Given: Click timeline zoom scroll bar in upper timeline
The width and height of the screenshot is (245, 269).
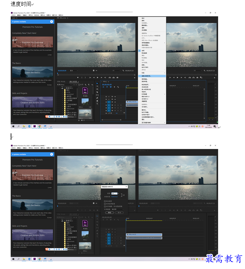Looking at the screenshot, I should pyautogui.click(x=111, y=120).
